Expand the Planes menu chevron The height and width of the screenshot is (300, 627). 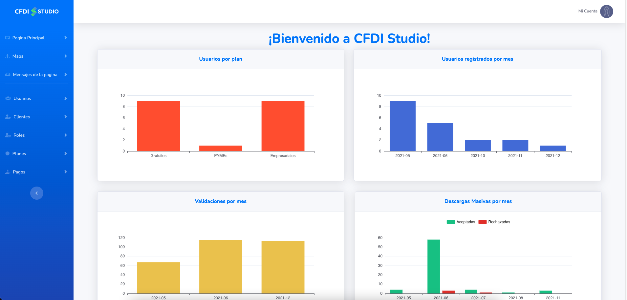click(66, 154)
